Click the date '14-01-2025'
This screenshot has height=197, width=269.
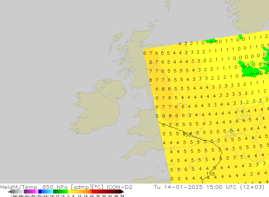coord(183,187)
